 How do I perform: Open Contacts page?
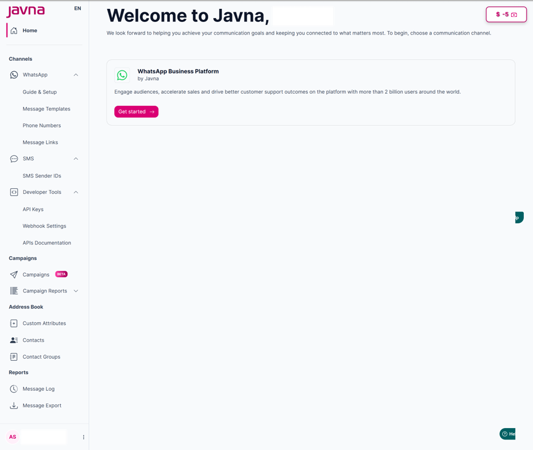tap(33, 340)
